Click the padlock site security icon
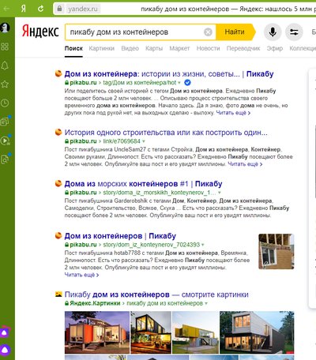This screenshot has width=316, height=360. 59,9
